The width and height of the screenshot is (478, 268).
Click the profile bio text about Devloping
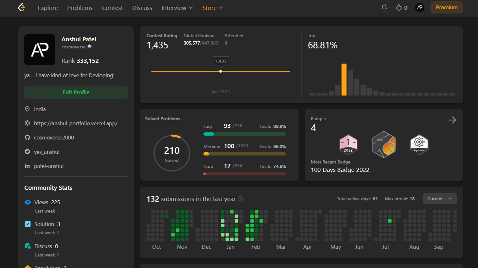click(70, 75)
